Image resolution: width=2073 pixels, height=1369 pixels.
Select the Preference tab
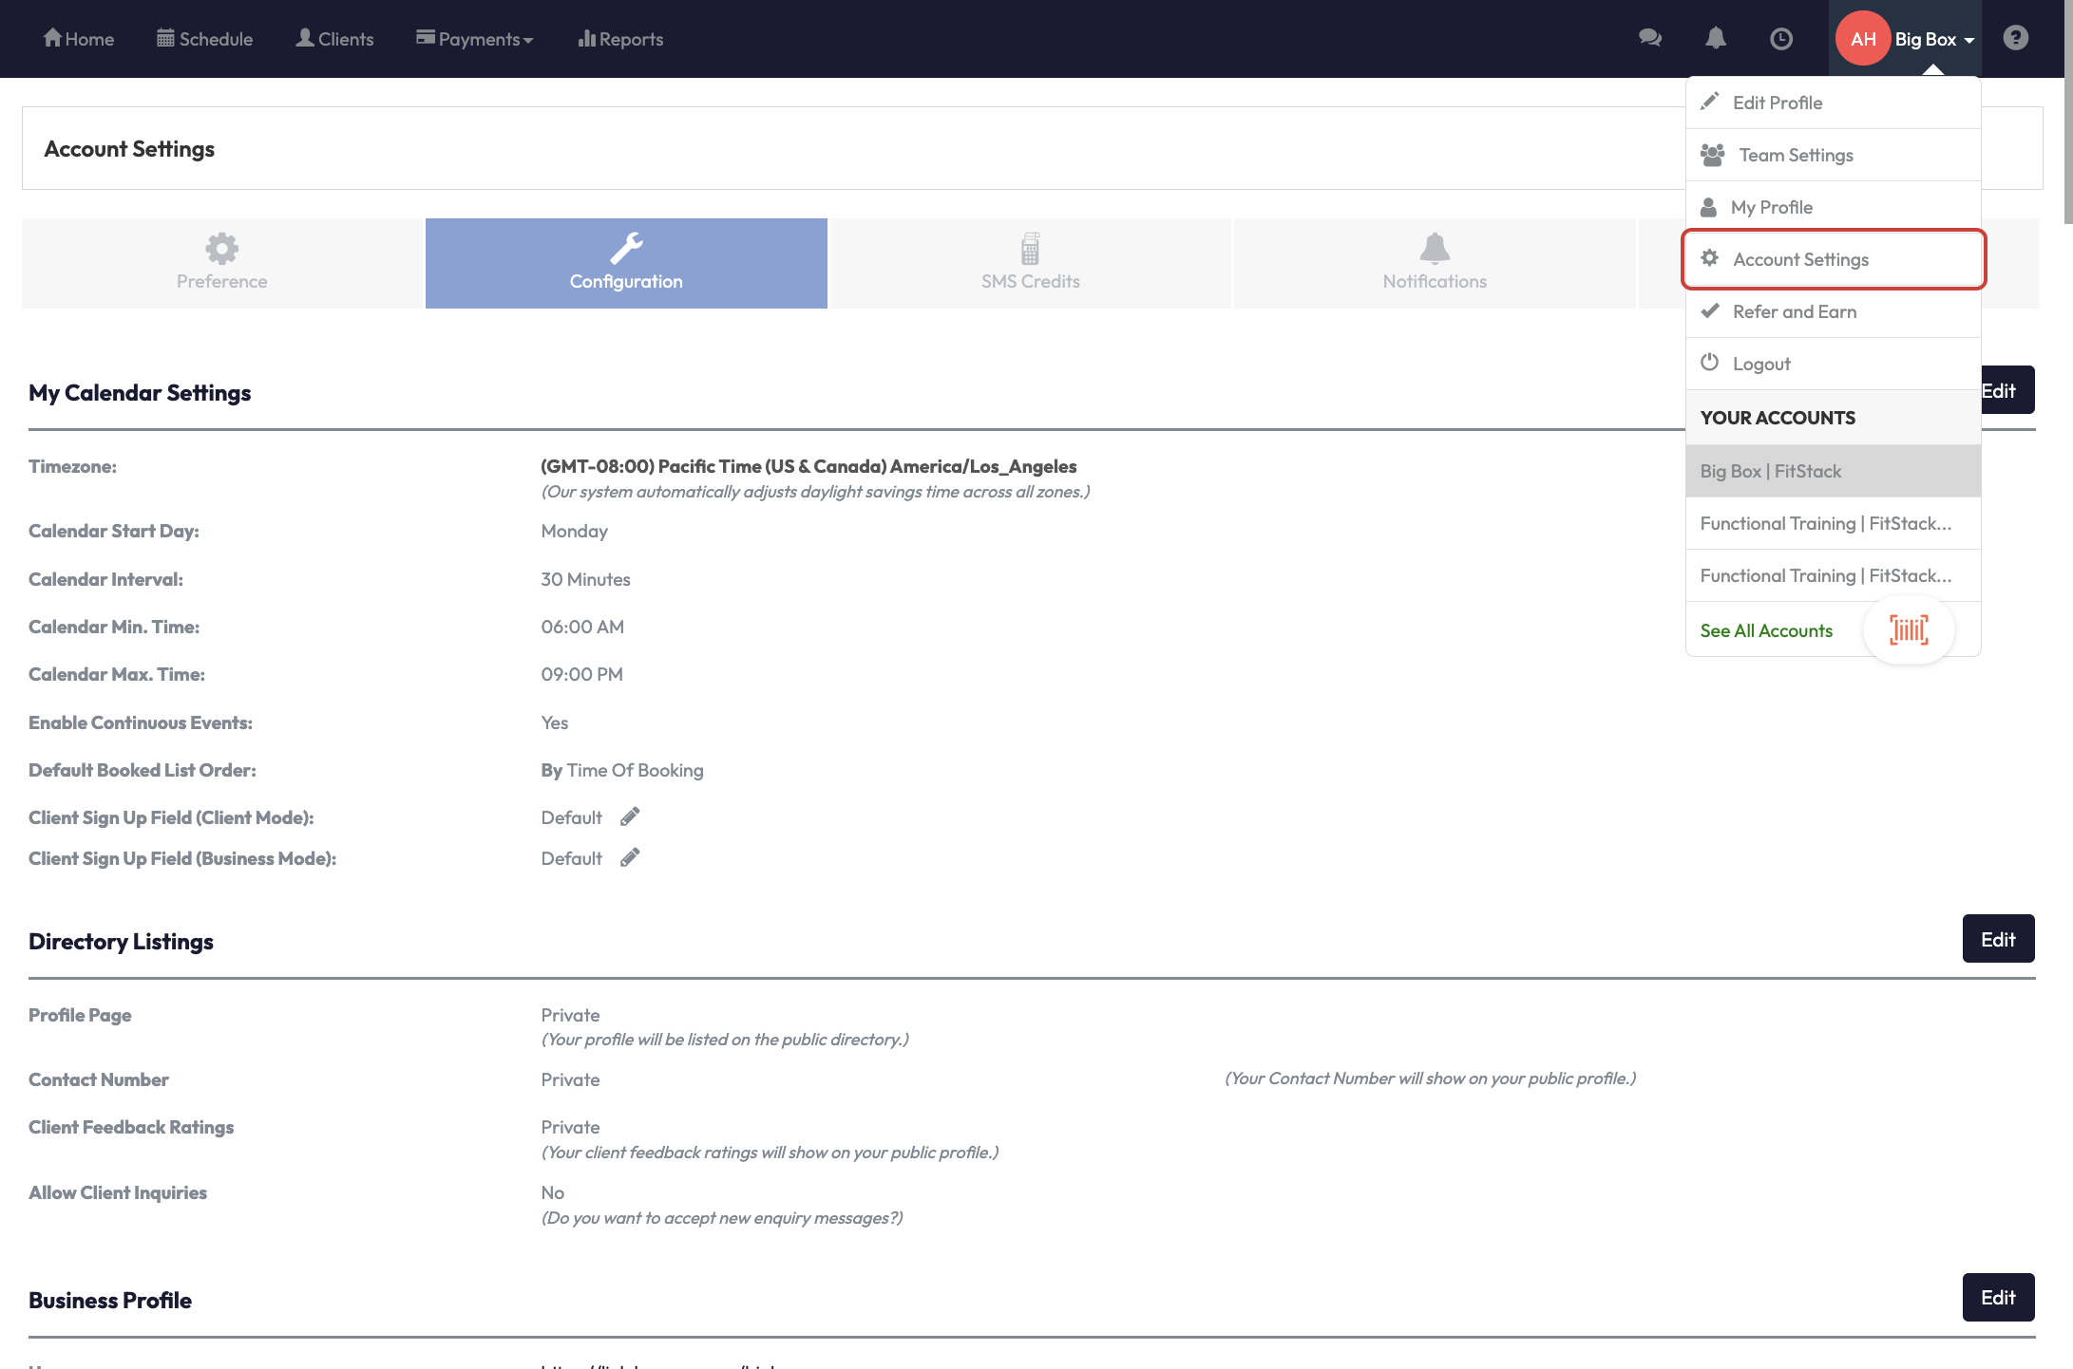tap(221, 263)
